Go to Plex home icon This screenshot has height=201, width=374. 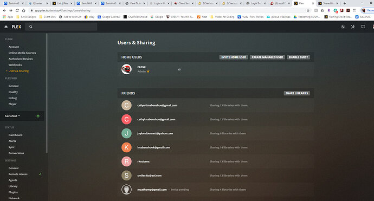6,27
